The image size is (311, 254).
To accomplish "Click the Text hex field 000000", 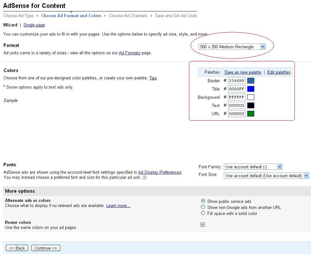I will click(236, 105).
